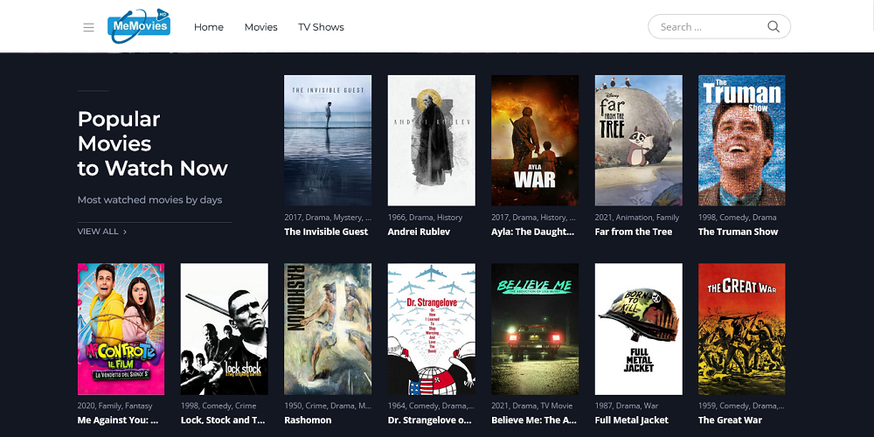
Task: Click '1950, Crime, Drama' genre text
Action: point(328,406)
